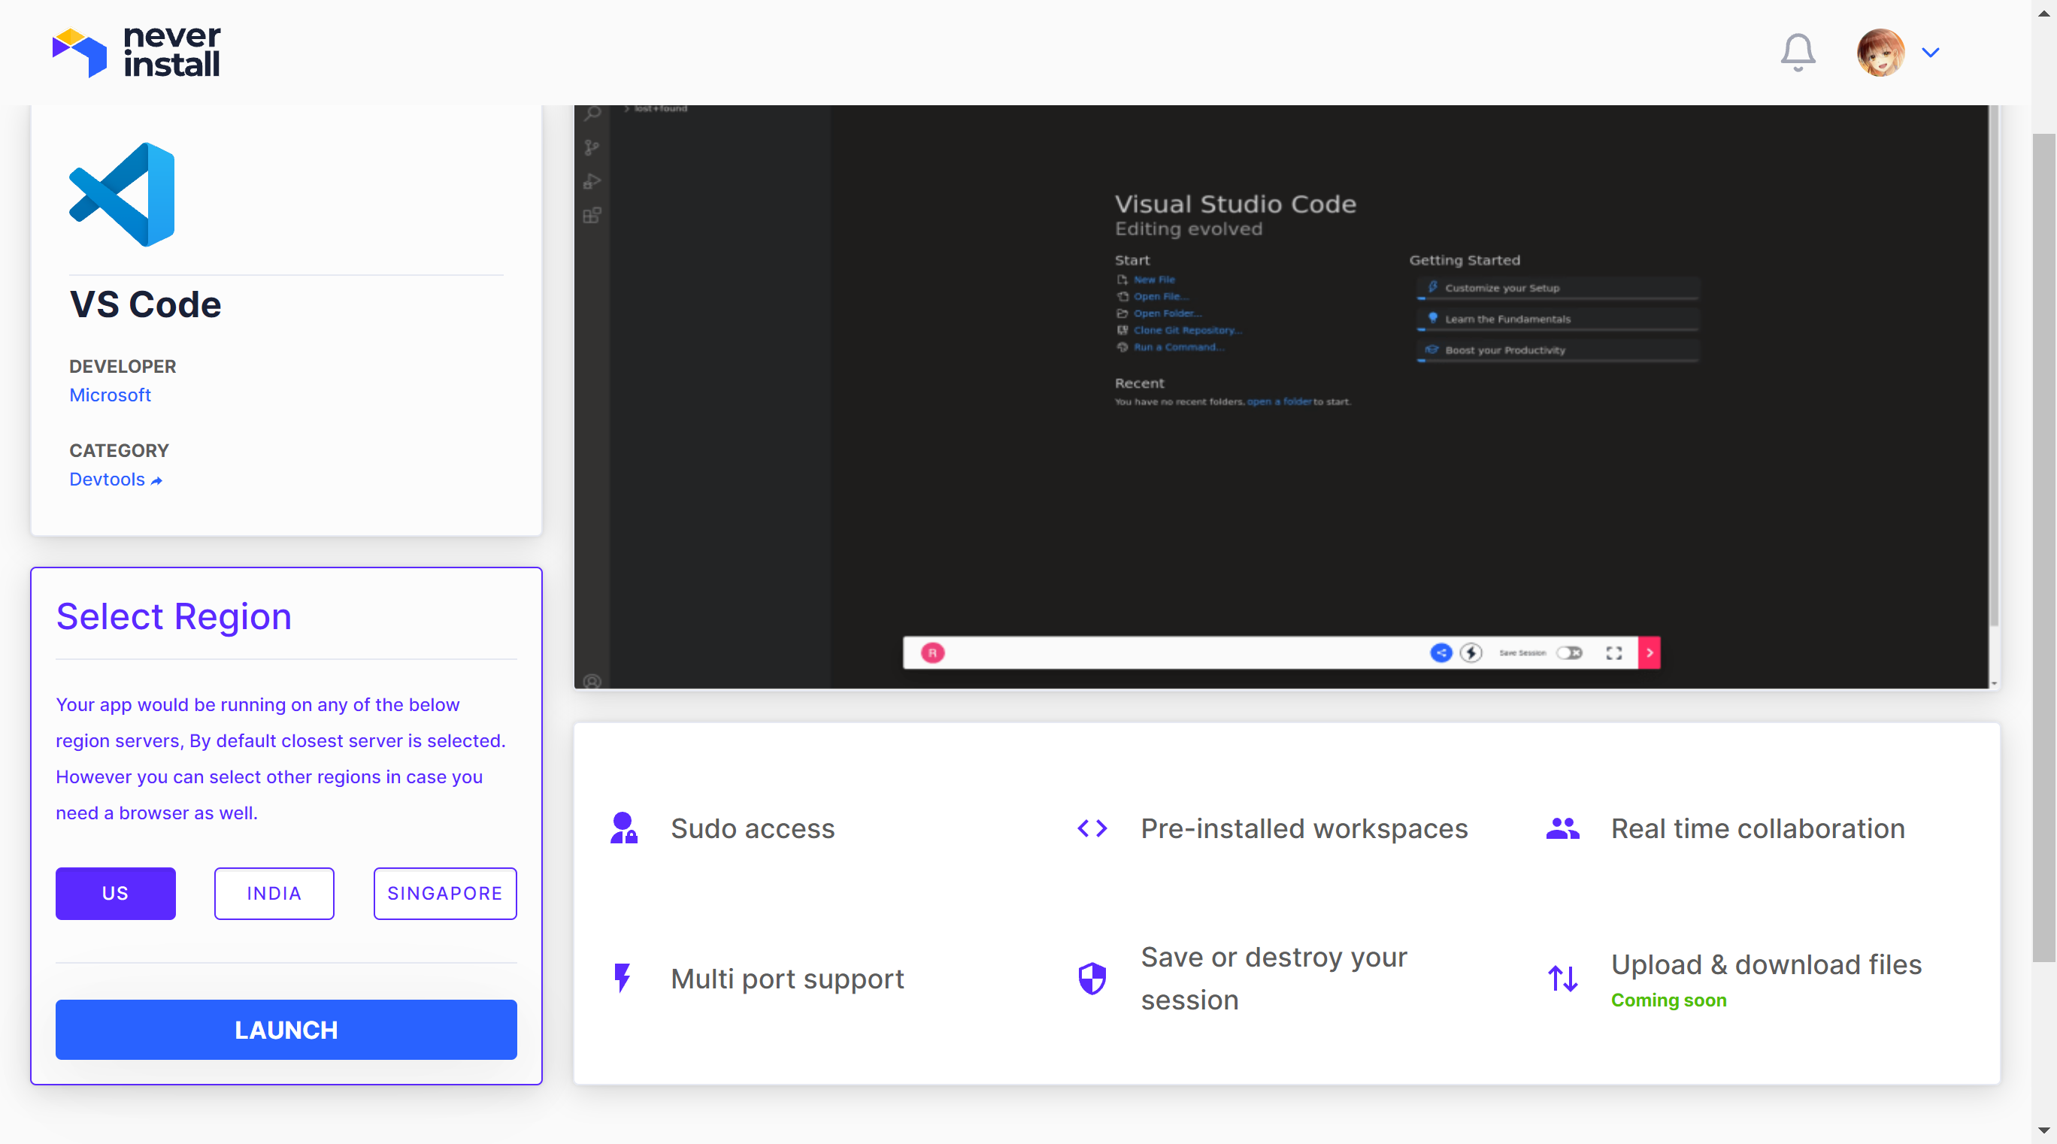Click the neverinstall logo
Viewport: 2057px width, 1144px height.
[136, 52]
